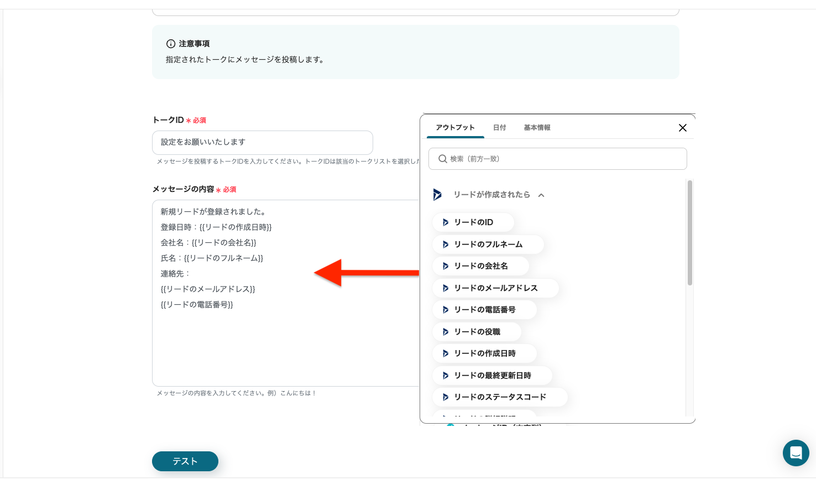This screenshot has width=816, height=479.
Task: Insert the リードのフルネーム output
Action: pyautogui.click(x=488, y=244)
